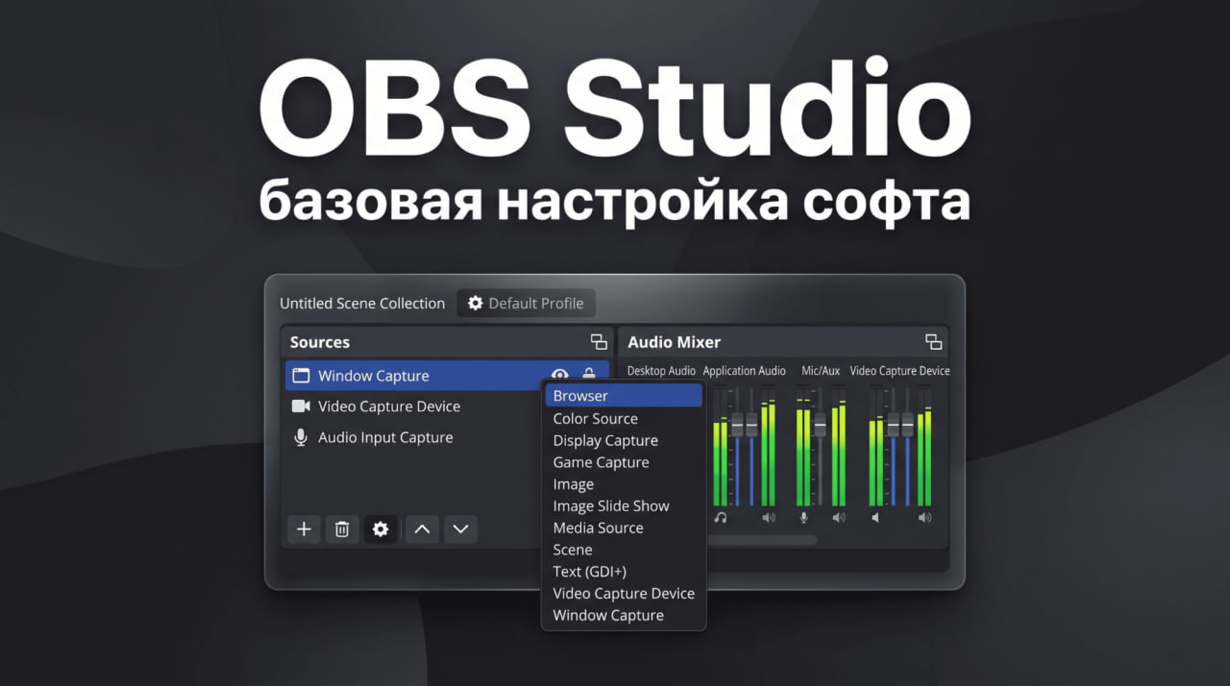Screen dimensions: 1230x686
Task: Move the source up with the up arrow
Action: click(x=422, y=529)
